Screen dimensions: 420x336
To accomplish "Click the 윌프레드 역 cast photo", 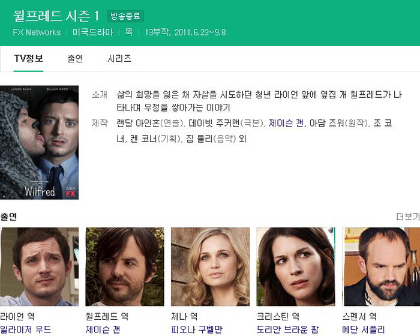I will click(x=125, y=266).
